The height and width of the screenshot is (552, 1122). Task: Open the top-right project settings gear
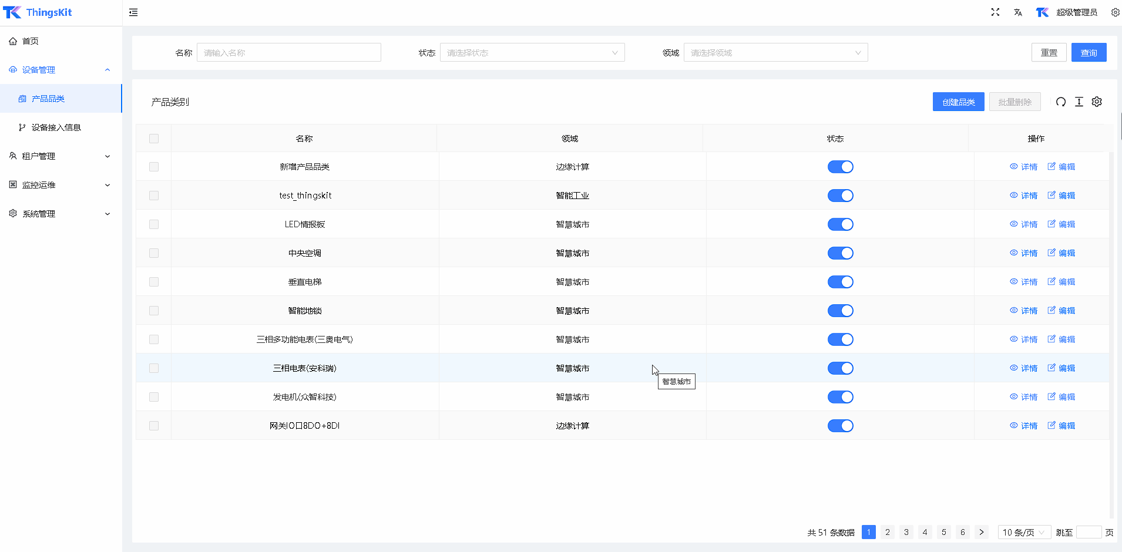click(x=1115, y=12)
